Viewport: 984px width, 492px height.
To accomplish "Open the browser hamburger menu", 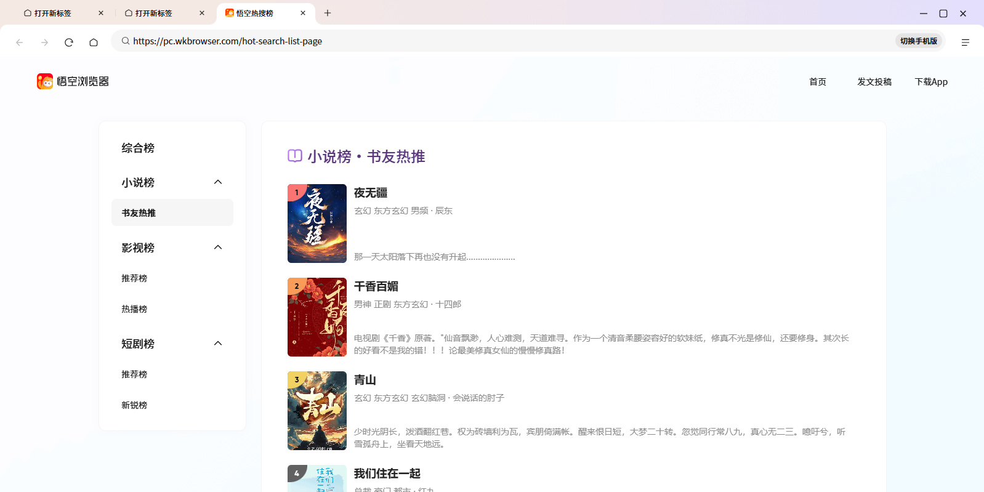I will tap(965, 42).
